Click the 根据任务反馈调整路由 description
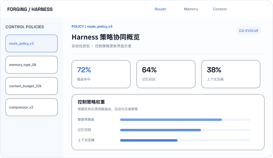 pos(108,109)
